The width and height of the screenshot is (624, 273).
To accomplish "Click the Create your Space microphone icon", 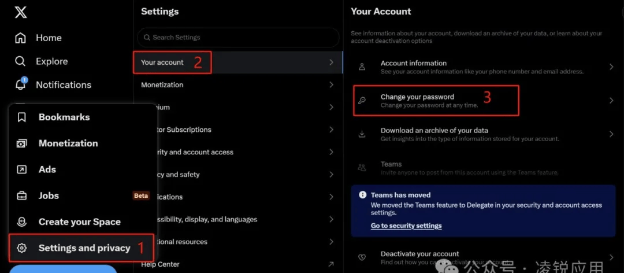I will pyautogui.click(x=21, y=222).
